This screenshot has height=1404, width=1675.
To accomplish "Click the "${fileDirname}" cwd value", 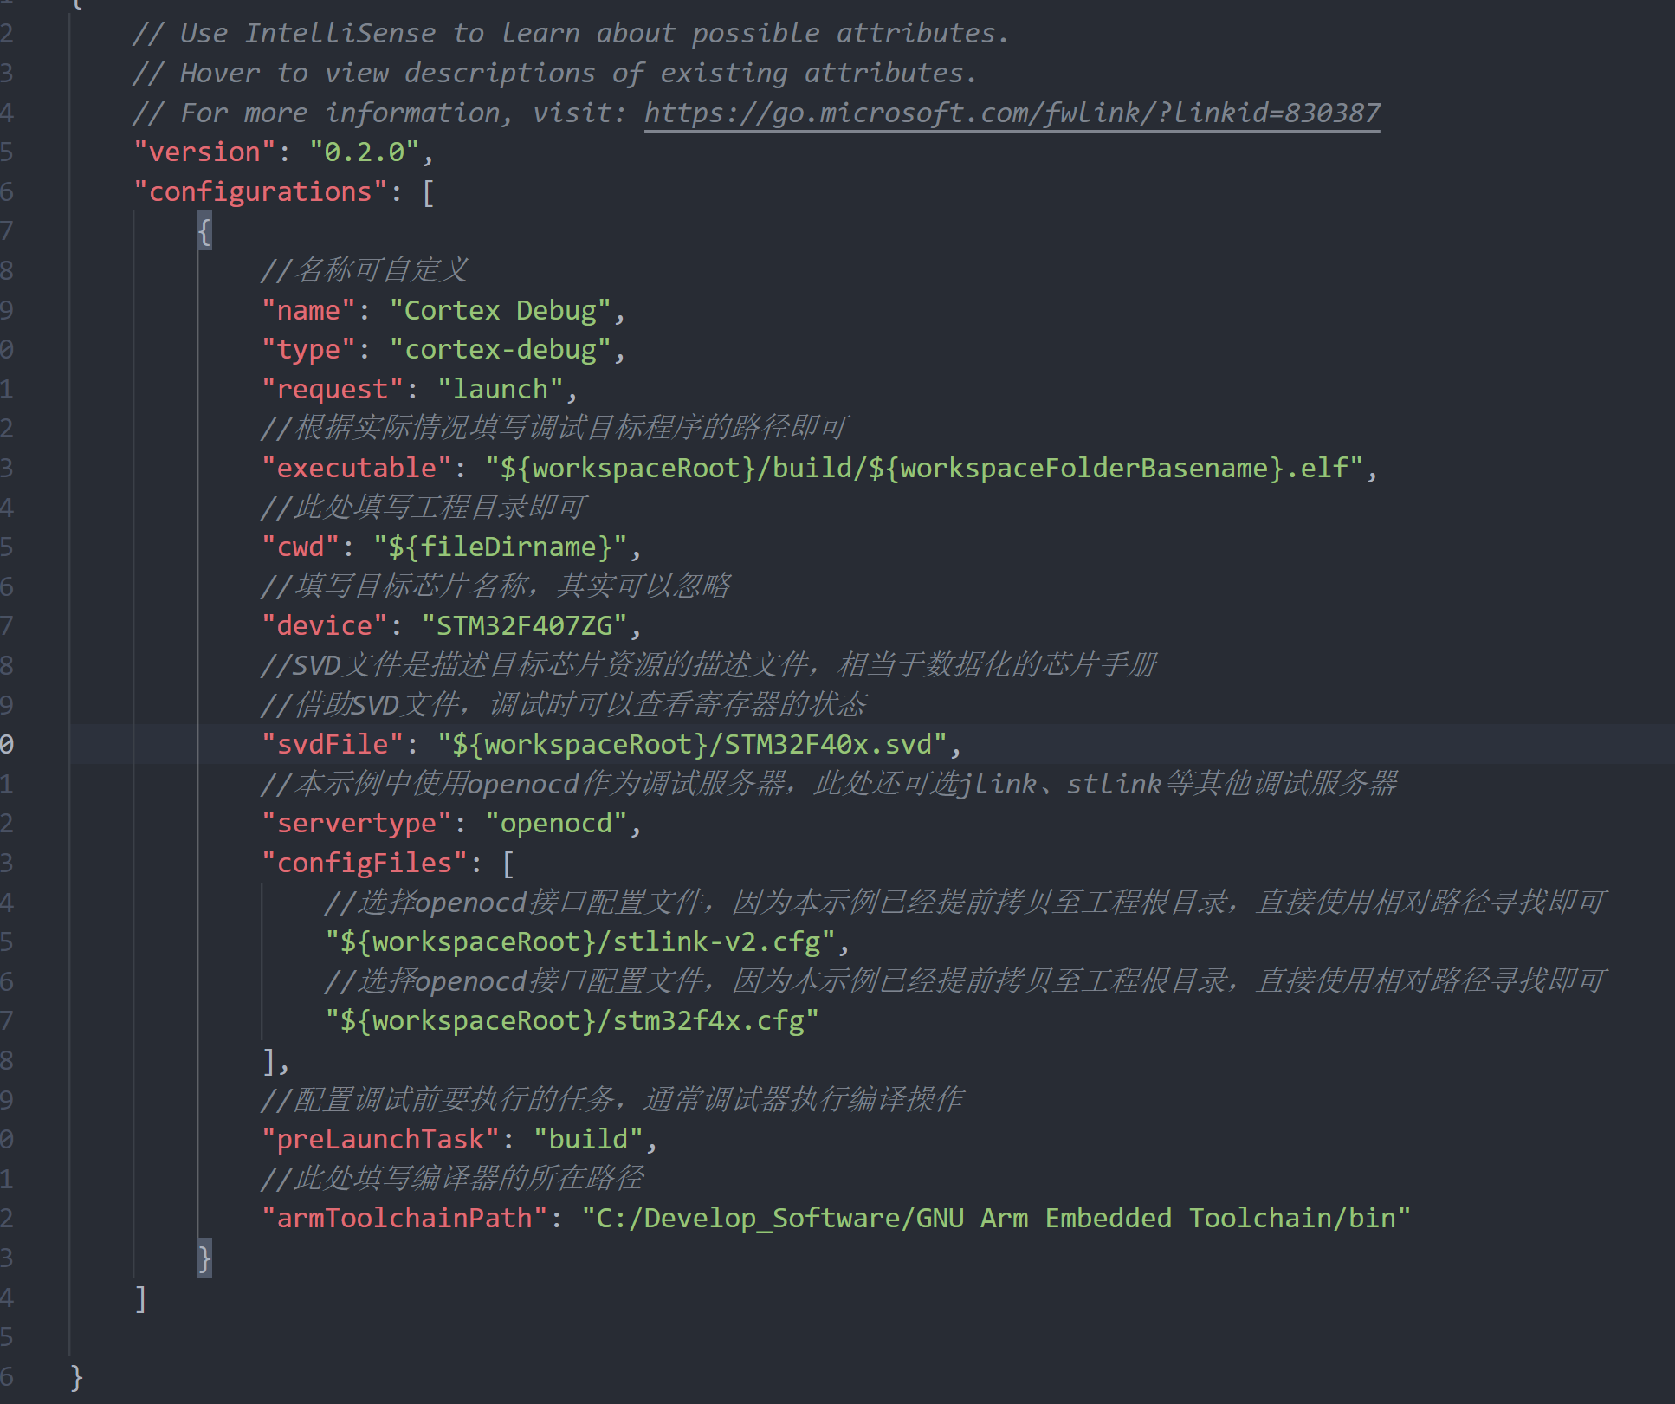I will click(500, 547).
